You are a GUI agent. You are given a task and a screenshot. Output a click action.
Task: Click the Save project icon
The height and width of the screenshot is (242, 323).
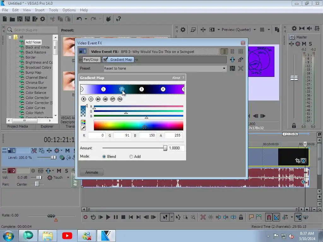tap(20, 19)
